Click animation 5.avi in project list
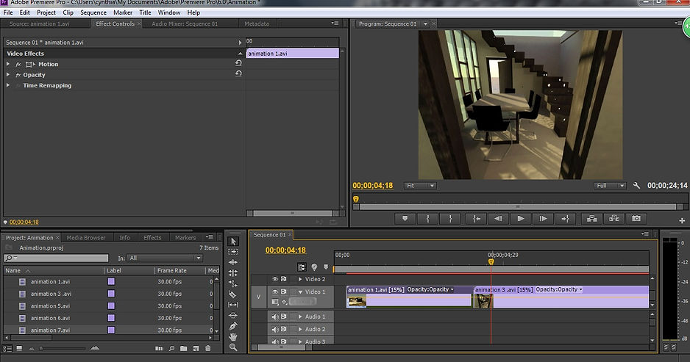The image size is (690, 362). coord(50,306)
